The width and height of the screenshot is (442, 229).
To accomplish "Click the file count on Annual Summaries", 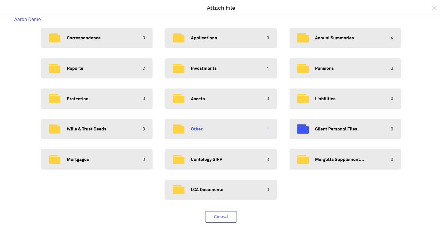I will click(x=392, y=38).
